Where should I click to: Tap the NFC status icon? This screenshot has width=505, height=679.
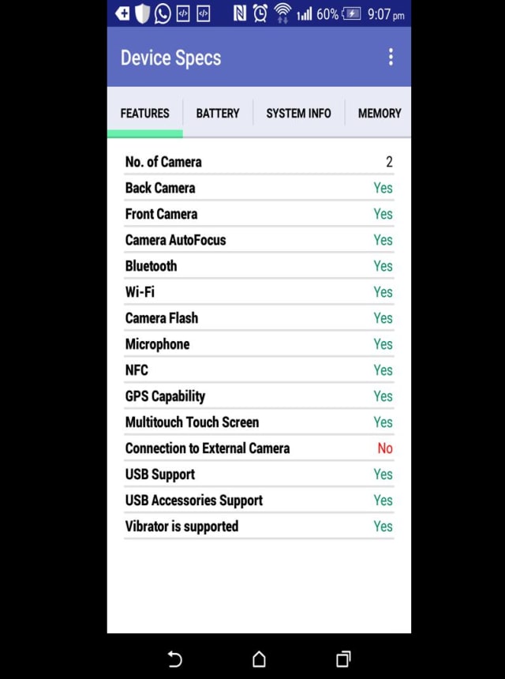tap(239, 13)
